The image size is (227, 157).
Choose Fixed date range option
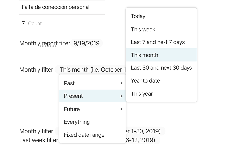[84, 135]
